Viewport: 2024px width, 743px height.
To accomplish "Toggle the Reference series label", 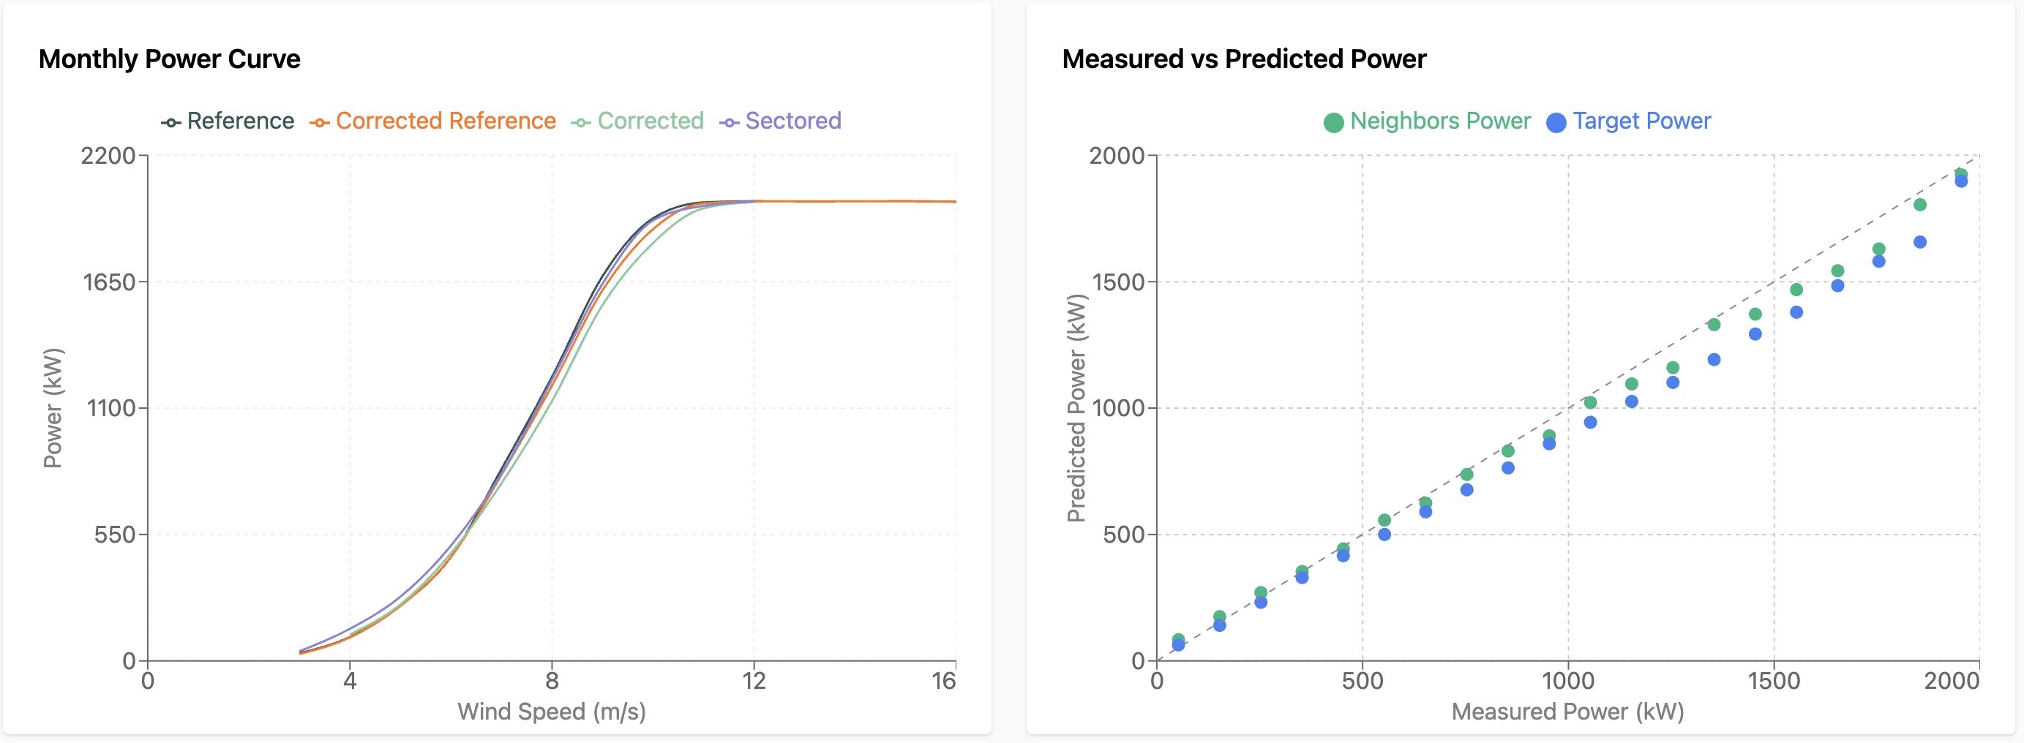I will (x=241, y=121).
